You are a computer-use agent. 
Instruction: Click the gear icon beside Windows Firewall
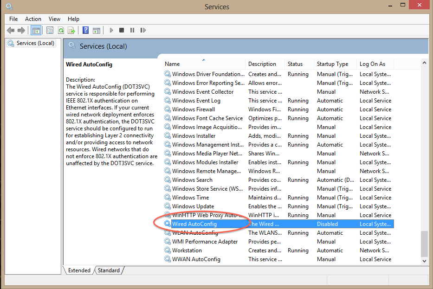168,109
